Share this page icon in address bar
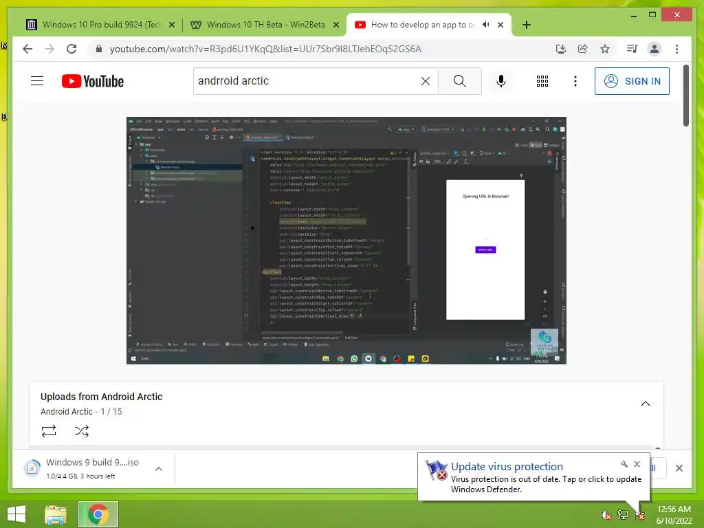 point(583,49)
